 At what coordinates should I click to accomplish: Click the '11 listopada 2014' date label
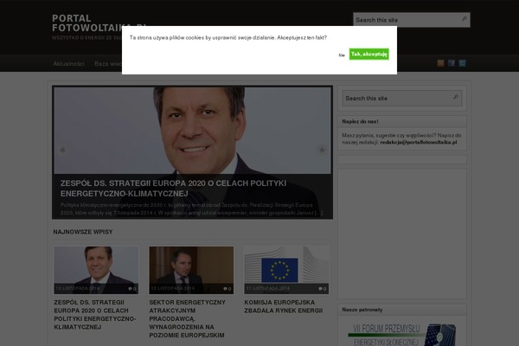click(x=268, y=288)
